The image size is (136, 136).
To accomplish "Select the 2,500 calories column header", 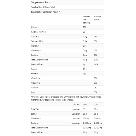I will (97, 105).
